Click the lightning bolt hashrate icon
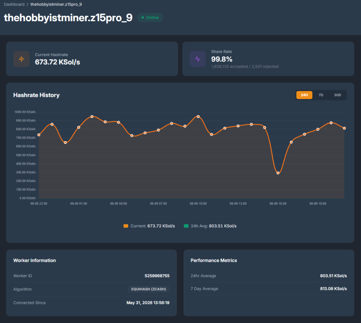The image size is (361, 323). click(22, 59)
